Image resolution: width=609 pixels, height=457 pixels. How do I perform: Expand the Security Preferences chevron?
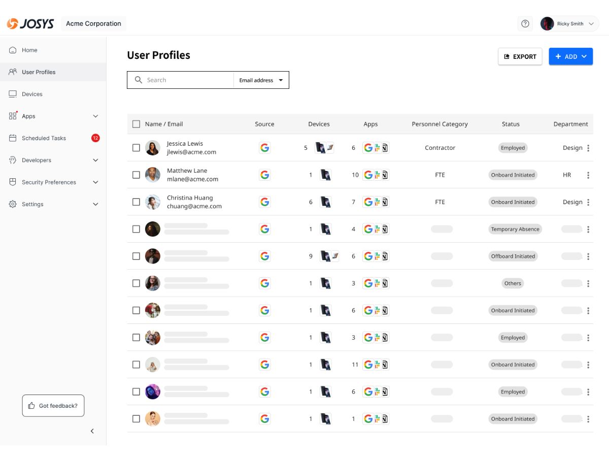(95, 182)
